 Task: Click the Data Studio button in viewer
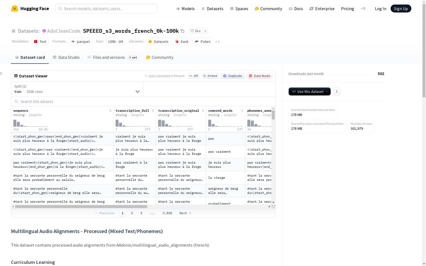pos(259,76)
